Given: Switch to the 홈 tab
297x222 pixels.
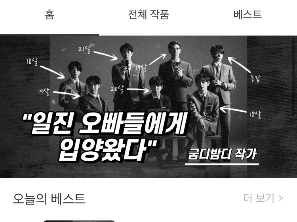Looking at the screenshot, I should point(49,15).
